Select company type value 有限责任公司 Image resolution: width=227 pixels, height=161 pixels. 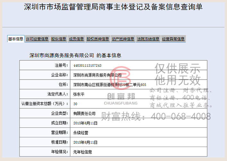84,113
